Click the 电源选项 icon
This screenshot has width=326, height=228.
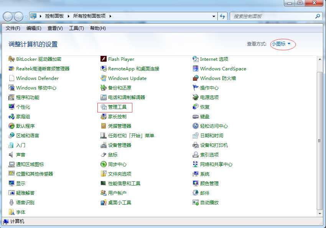(196, 97)
